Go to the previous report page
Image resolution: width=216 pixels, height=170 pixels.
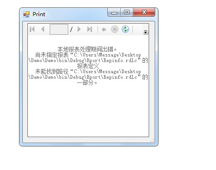tap(43, 29)
